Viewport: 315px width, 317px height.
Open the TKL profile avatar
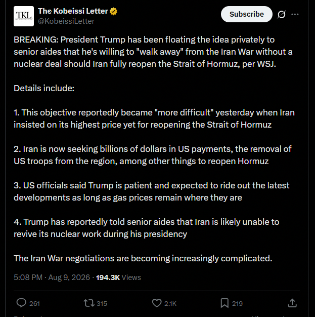tap(24, 16)
